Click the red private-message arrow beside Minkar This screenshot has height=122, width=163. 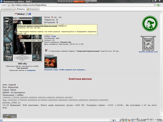tap(15, 14)
